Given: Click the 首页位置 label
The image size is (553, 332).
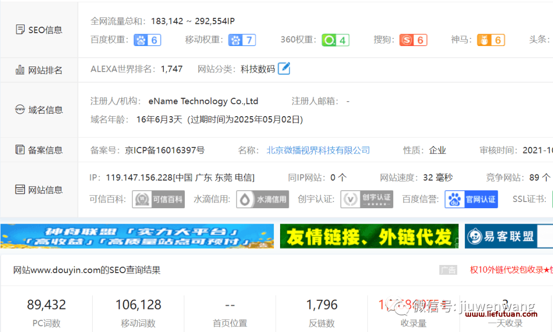Looking at the screenshot, I should (230, 323).
